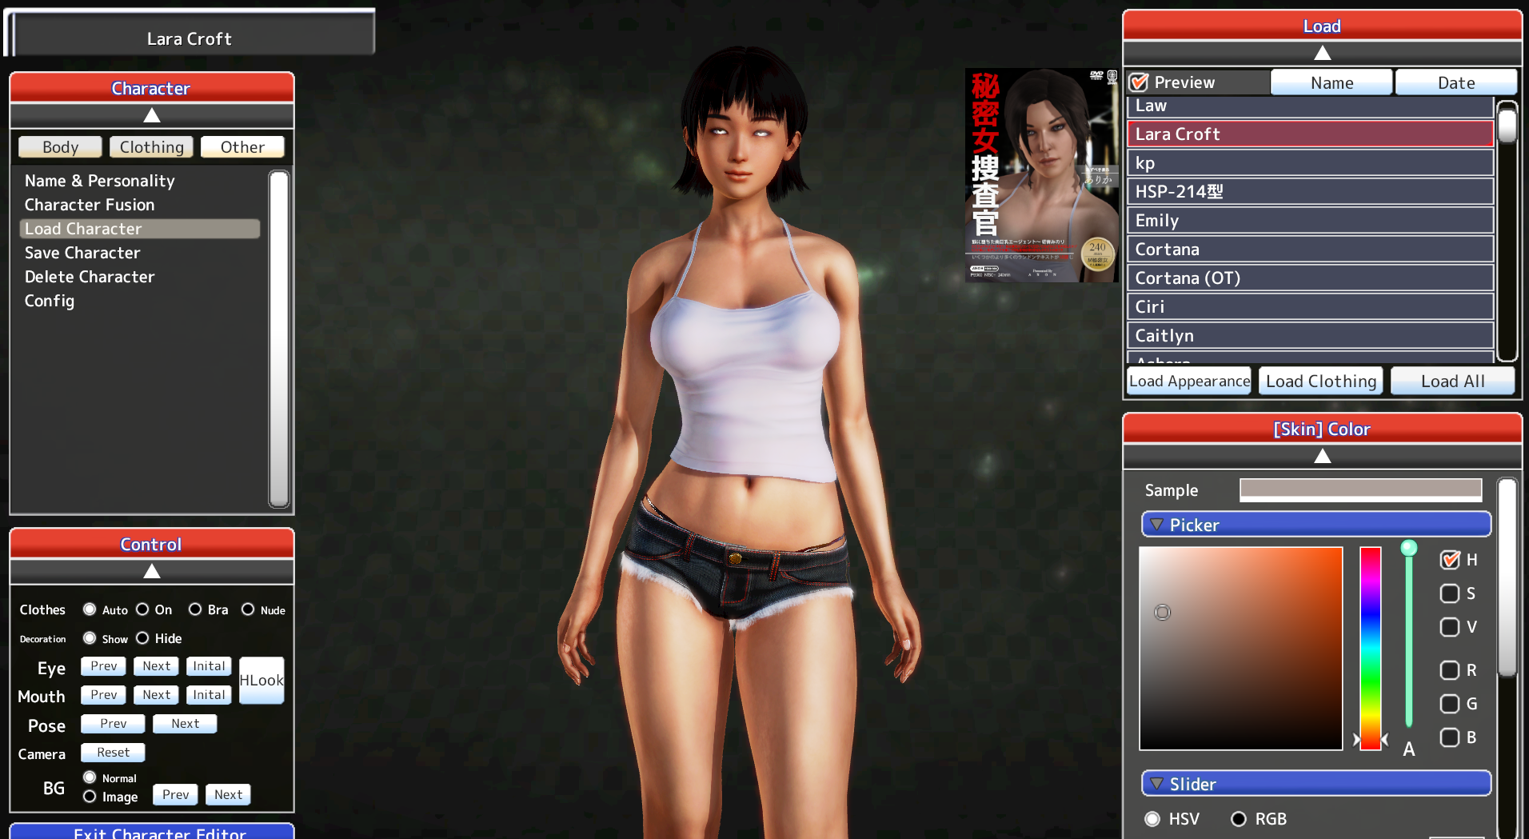The image size is (1529, 839).
Task: Click Load Appearance button
Action: tap(1190, 382)
